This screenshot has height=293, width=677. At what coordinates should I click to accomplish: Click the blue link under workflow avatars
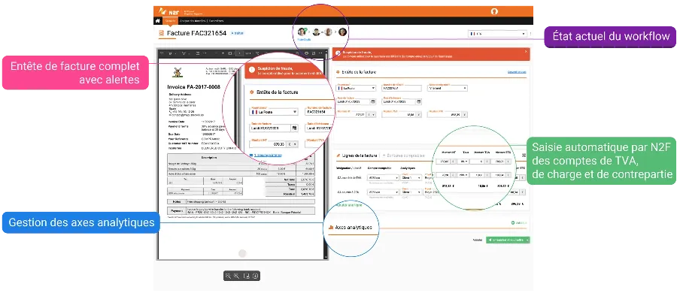tap(304, 40)
